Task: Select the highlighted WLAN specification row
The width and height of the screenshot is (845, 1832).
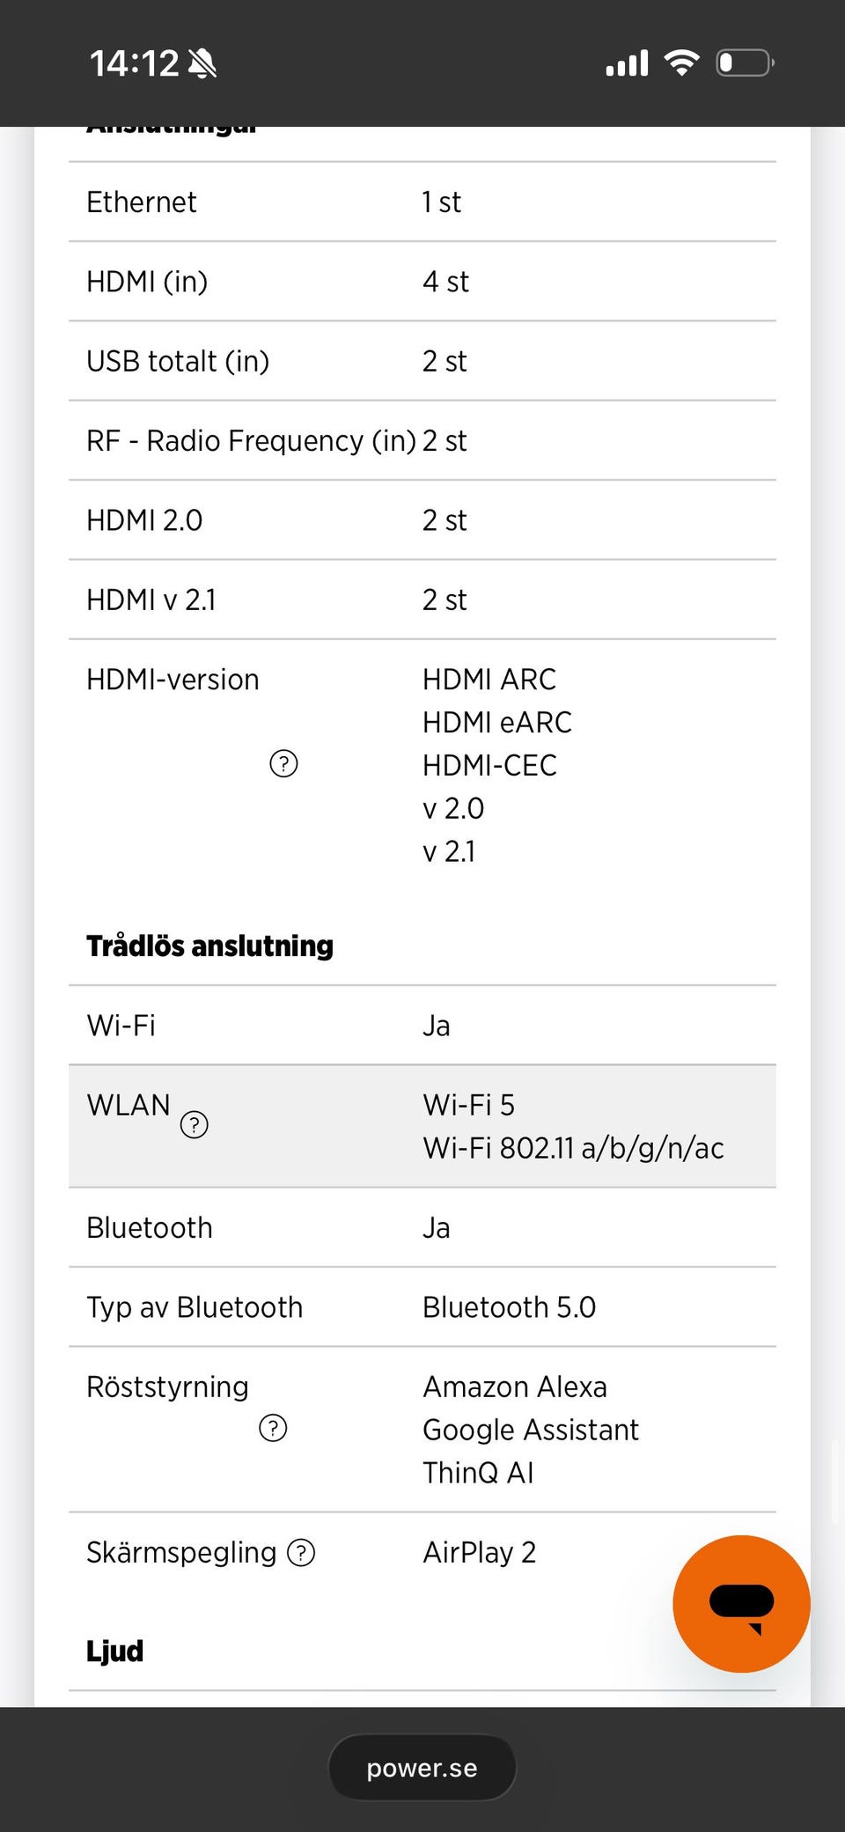Action: 422,1126
